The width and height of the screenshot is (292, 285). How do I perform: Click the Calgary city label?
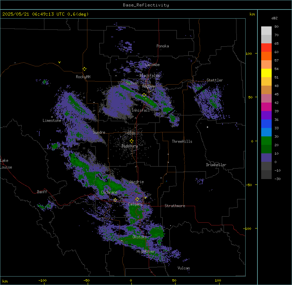[135, 204]
